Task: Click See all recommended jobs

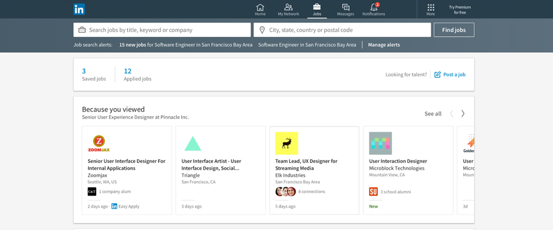Action: [433, 114]
